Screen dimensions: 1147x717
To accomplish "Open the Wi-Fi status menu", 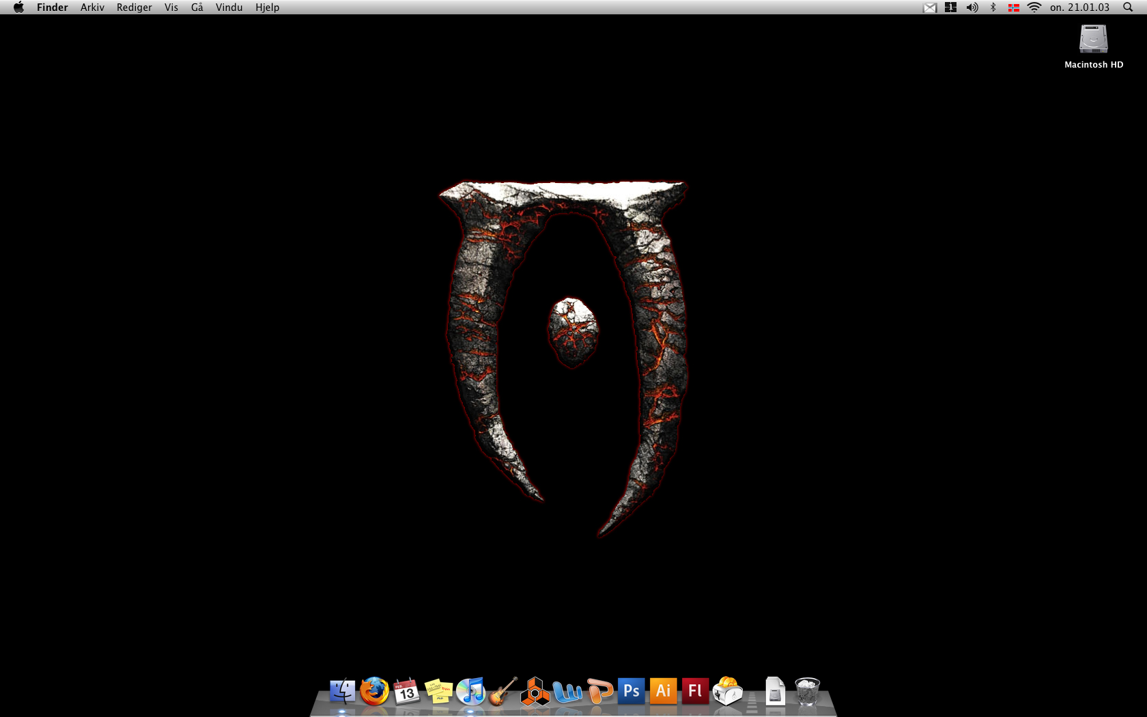I will point(1034,8).
